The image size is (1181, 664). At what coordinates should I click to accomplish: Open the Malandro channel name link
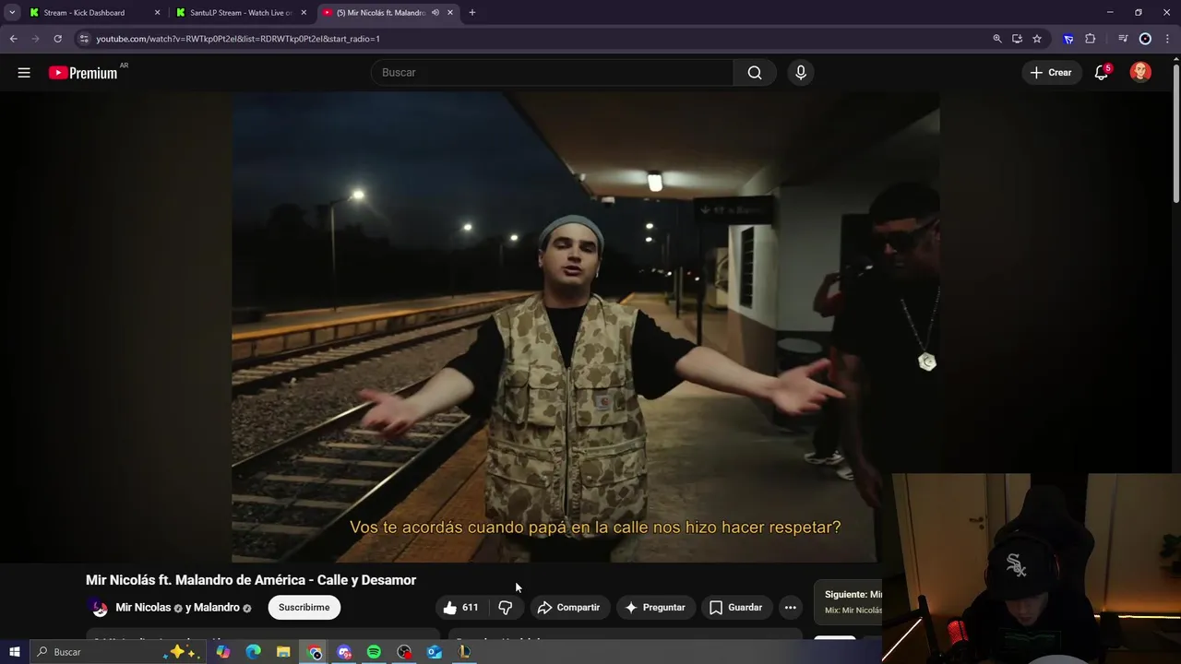coord(217,608)
